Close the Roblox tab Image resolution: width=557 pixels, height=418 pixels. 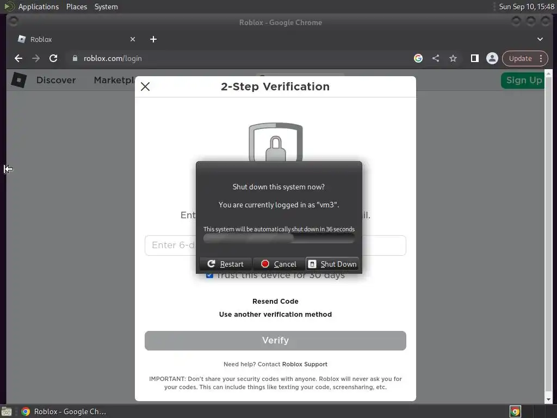tap(133, 39)
